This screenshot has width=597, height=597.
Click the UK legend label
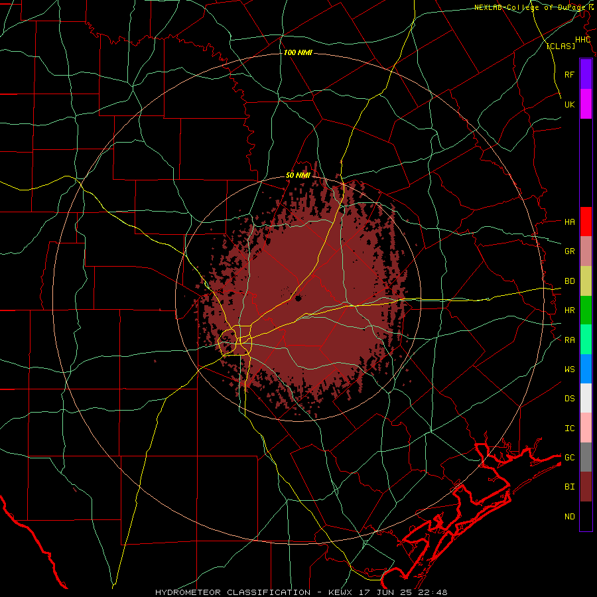(x=569, y=104)
